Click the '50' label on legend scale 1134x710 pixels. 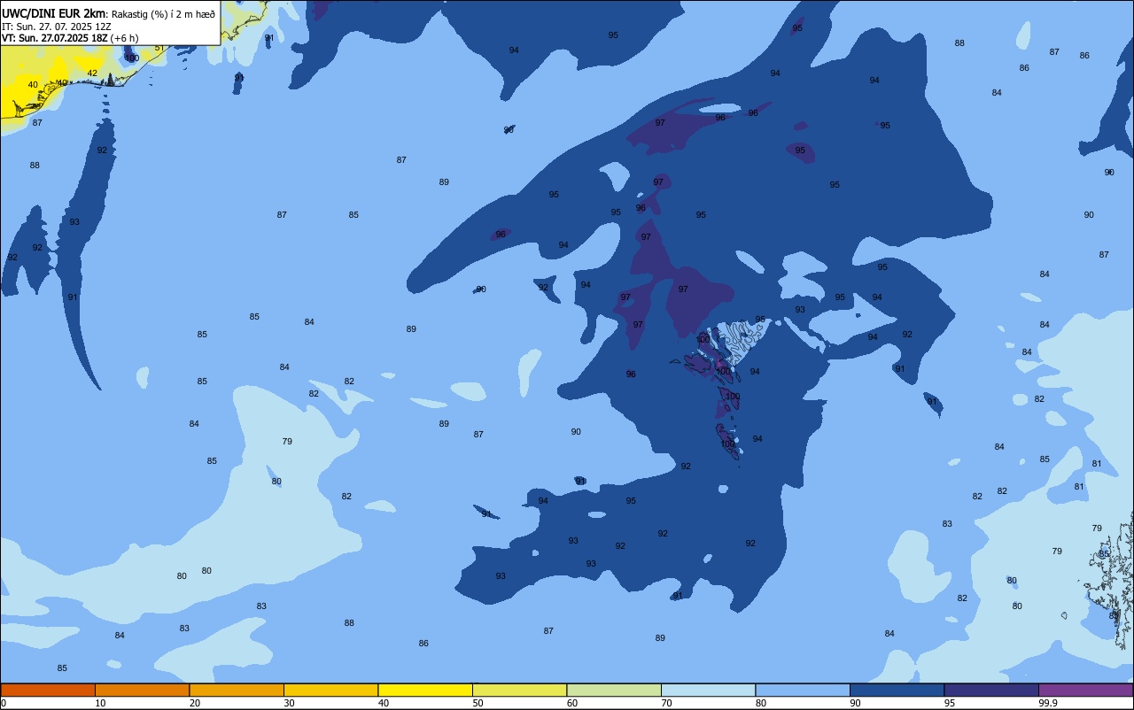(x=478, y=703)
